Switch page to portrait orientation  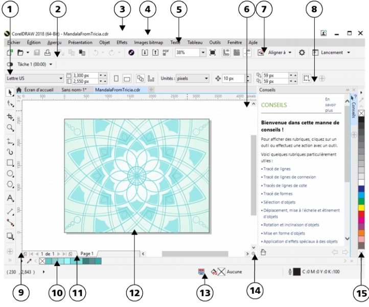(116, 79)
